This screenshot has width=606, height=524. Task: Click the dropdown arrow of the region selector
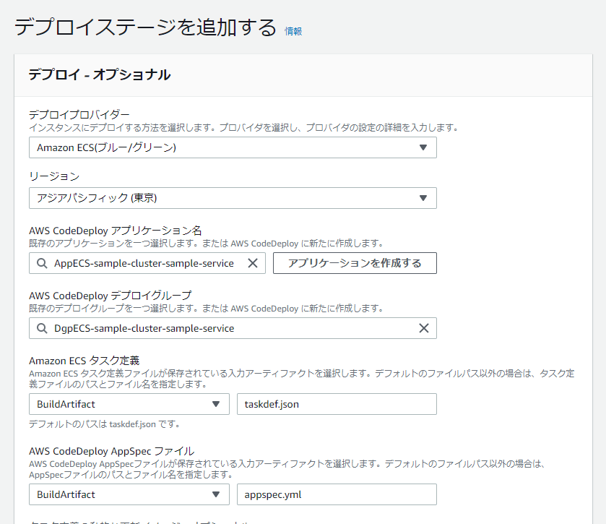tap(423, 198)
